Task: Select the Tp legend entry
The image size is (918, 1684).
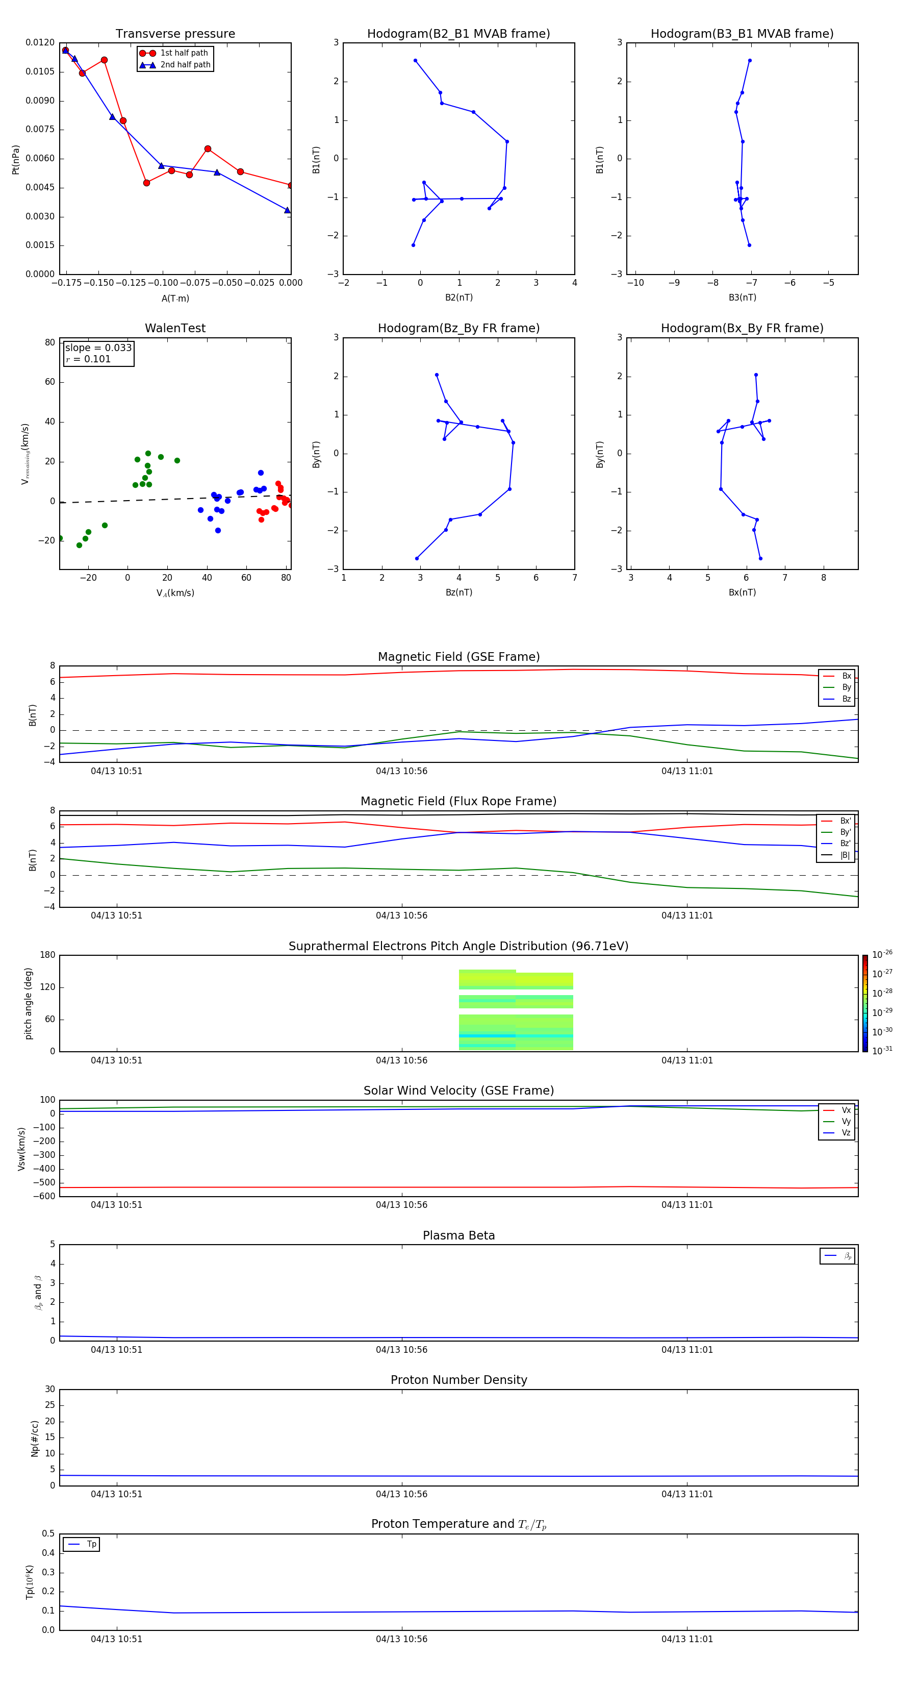Action: (82, 1544)
